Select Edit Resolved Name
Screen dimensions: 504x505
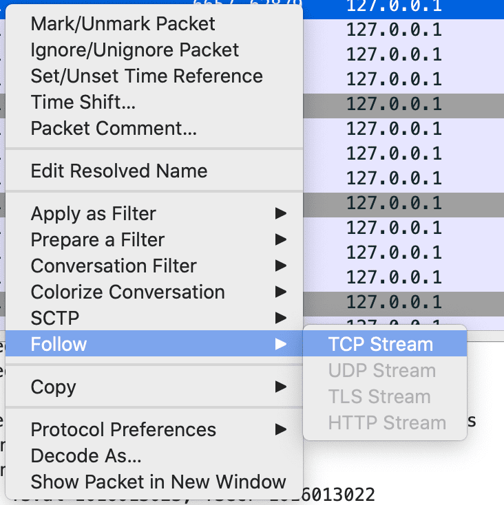(x=119, y=171)
